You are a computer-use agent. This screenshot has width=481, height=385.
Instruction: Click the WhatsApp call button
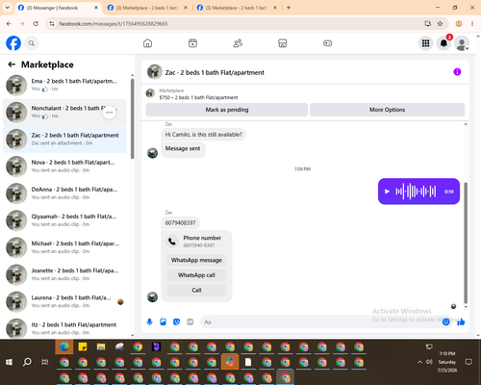pyautogui.click(x=196, y=275)
